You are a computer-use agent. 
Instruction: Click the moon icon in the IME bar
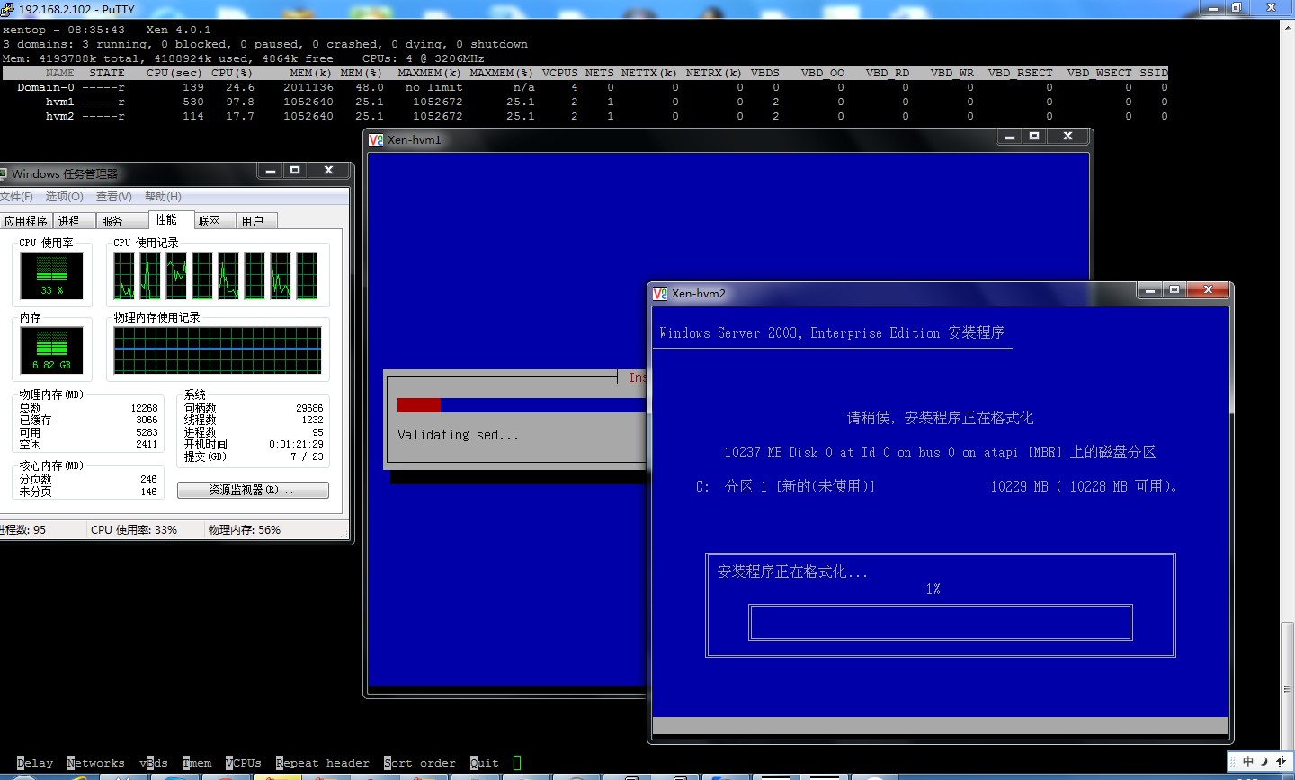tap(1264, 761)
